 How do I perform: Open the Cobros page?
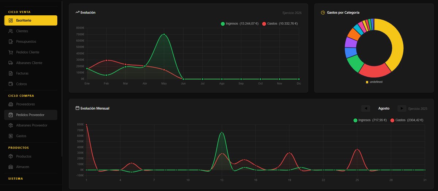[31, 84]
